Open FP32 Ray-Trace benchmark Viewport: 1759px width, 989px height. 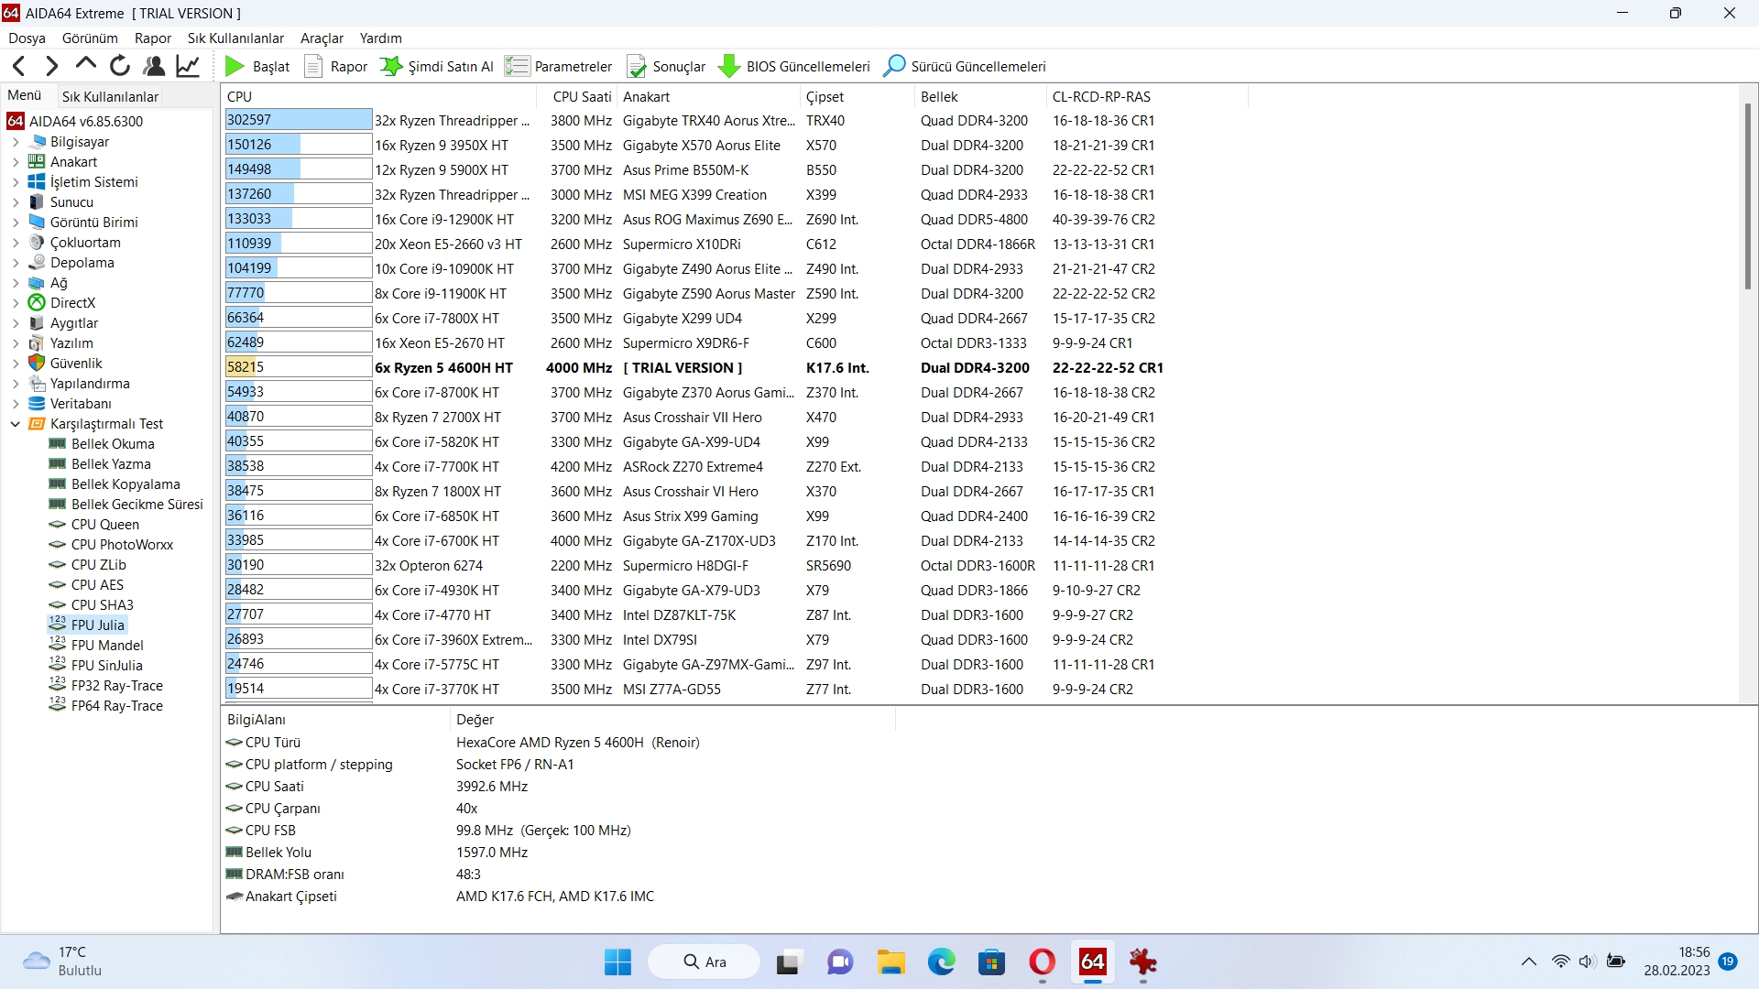point(106,686)
